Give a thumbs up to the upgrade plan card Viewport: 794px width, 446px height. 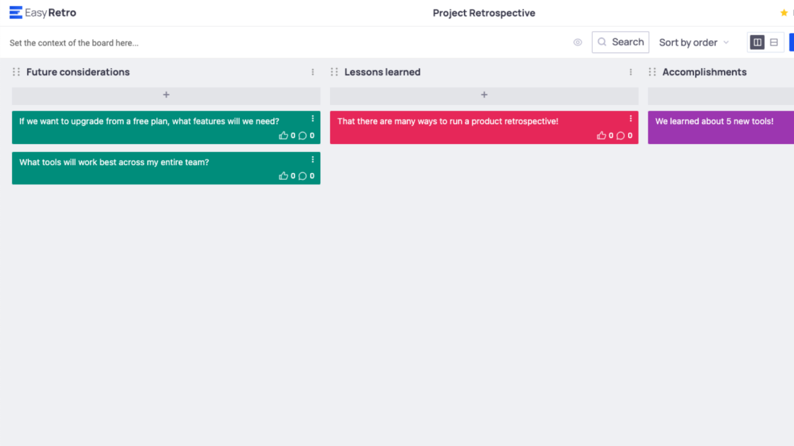pyautogui.click(x=285, y=135)
